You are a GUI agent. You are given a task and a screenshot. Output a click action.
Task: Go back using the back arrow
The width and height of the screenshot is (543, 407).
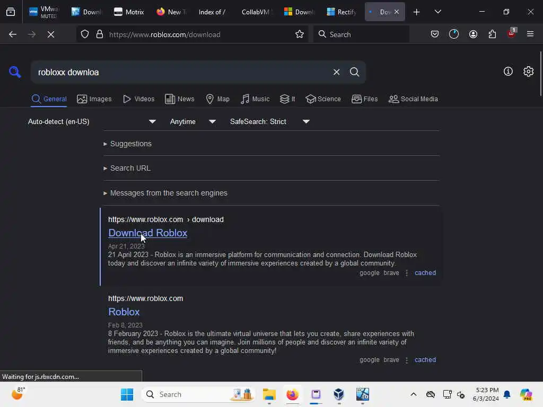pos(13,34)
